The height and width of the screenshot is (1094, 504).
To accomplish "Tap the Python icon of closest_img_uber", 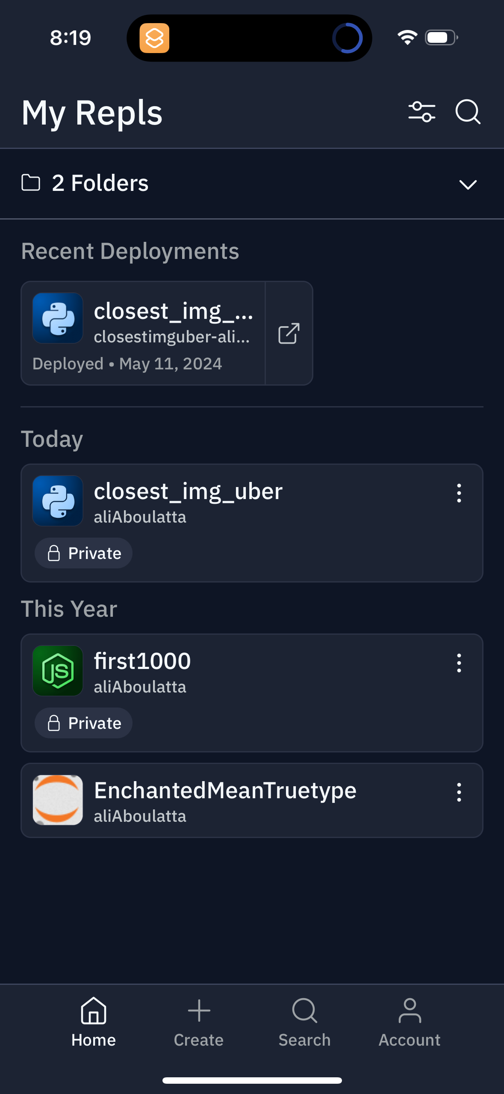I will pos(58,501).
